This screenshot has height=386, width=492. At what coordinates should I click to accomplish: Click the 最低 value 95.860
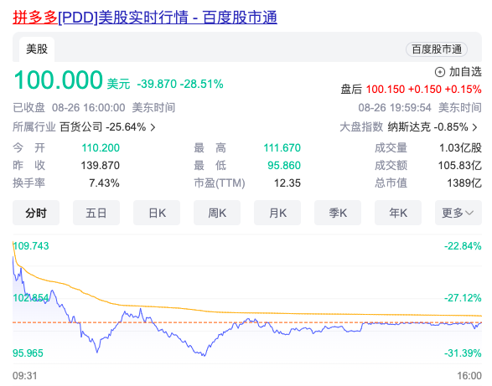click(x=284, y=165)
